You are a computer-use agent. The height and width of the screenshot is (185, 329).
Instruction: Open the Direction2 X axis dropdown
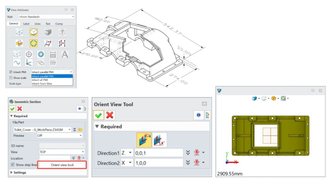tap(127, 163)
